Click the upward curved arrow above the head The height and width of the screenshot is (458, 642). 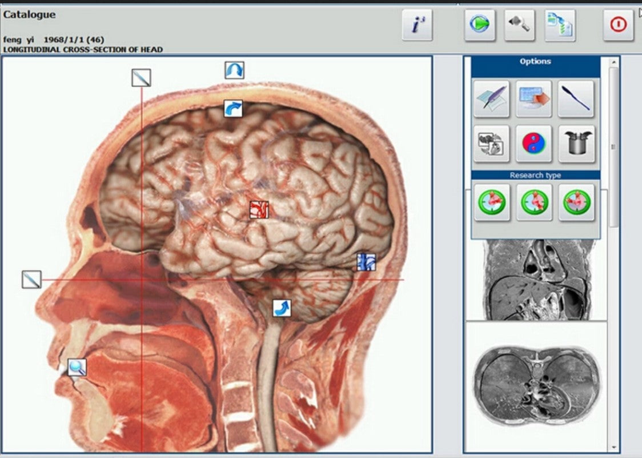click(234, 70)
